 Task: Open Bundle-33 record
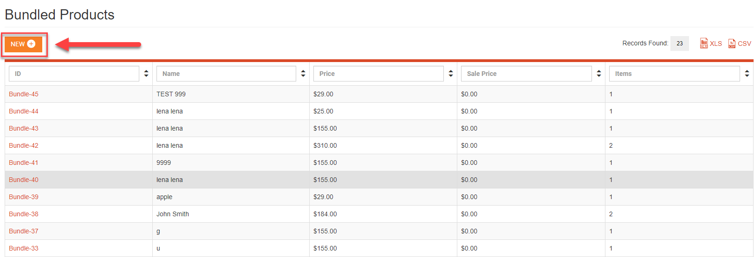click(24, 248)
